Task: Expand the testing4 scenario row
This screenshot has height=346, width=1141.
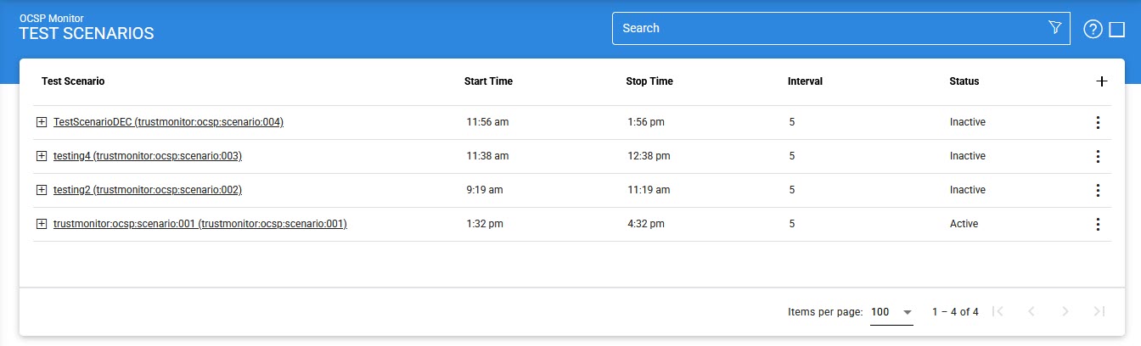Action: [x=42, y=156]
